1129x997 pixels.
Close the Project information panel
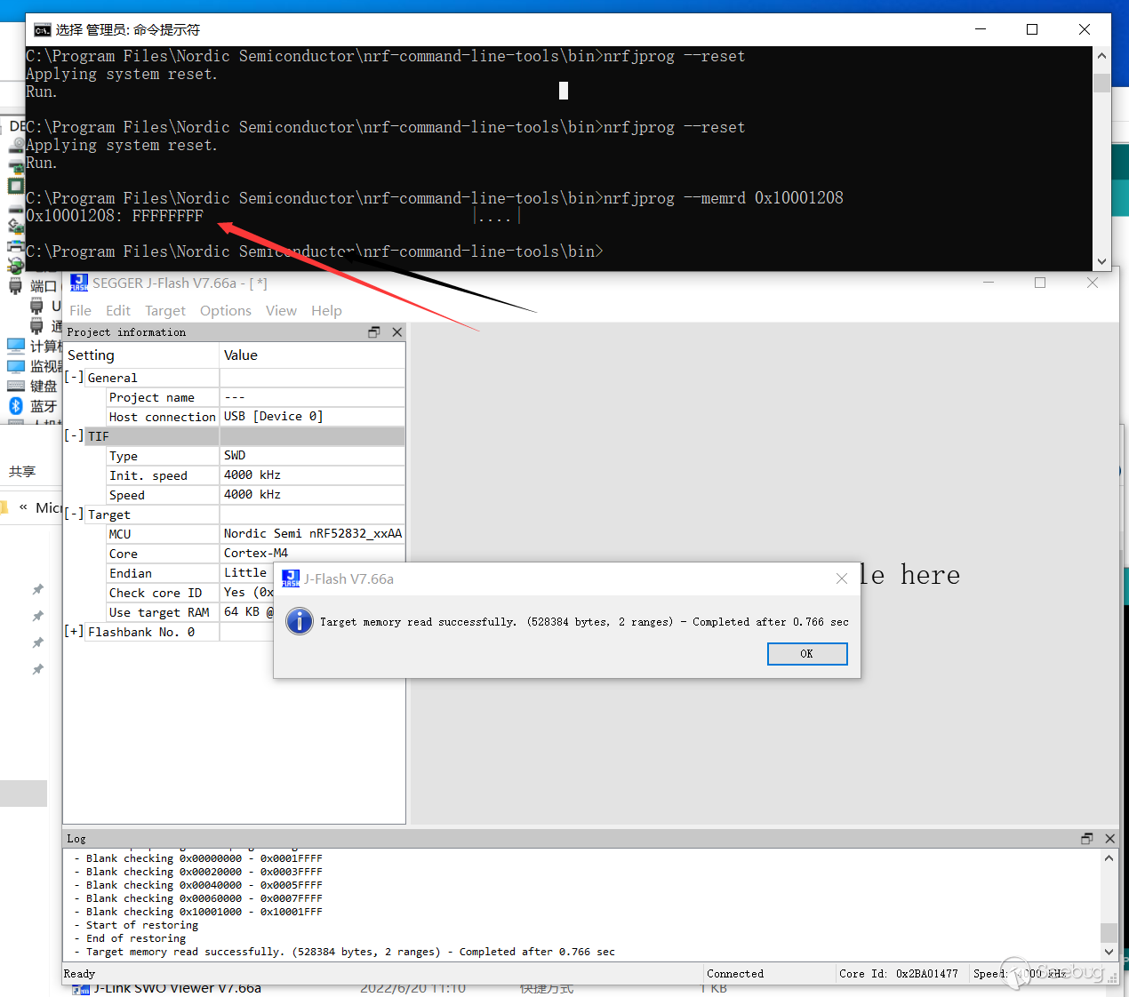click(x=397, y=331)
